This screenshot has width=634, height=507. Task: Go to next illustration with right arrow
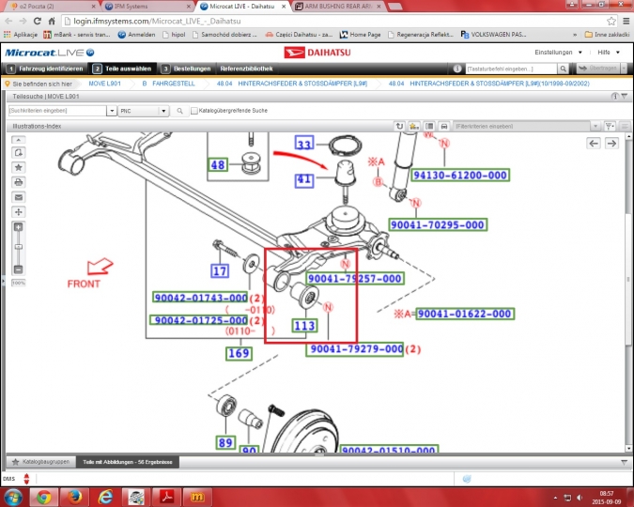click(x=611, y=143)
